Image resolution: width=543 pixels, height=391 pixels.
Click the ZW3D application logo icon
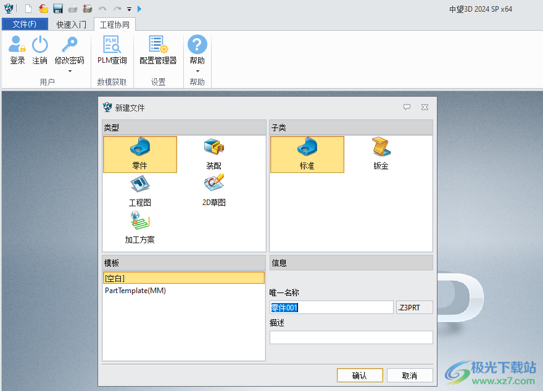click(x=9, y=9)
